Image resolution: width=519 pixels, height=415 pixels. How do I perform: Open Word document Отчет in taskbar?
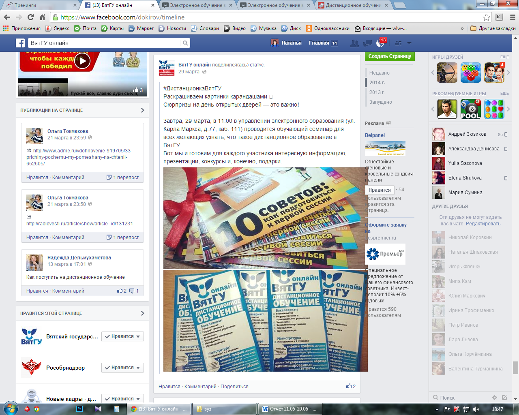tap(290, 409)
